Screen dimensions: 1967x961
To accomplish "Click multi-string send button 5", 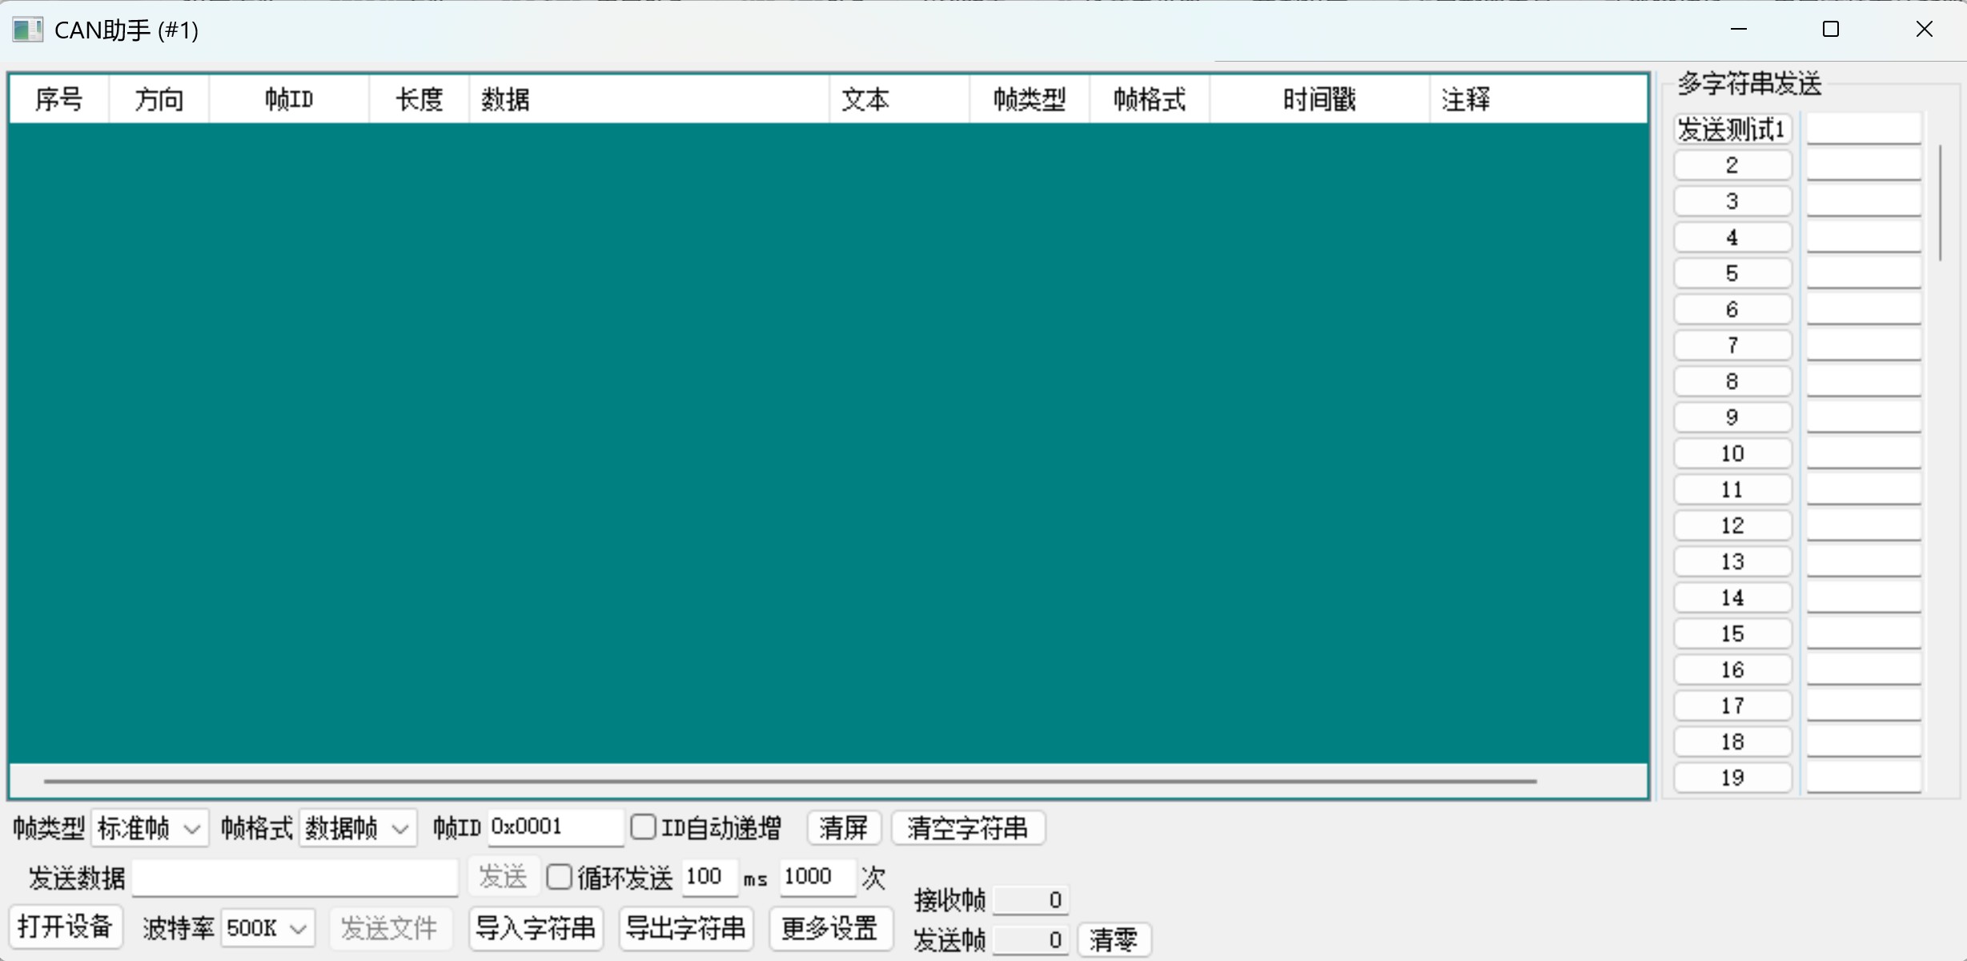I will (x=1732, y=274).
